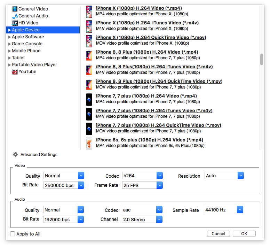The width and height of the screenshot is (270, 247).
Task: Choose iPhone 6s, 6s plus H.264 Video (*.mp4) link
Action: pos(150,140)
